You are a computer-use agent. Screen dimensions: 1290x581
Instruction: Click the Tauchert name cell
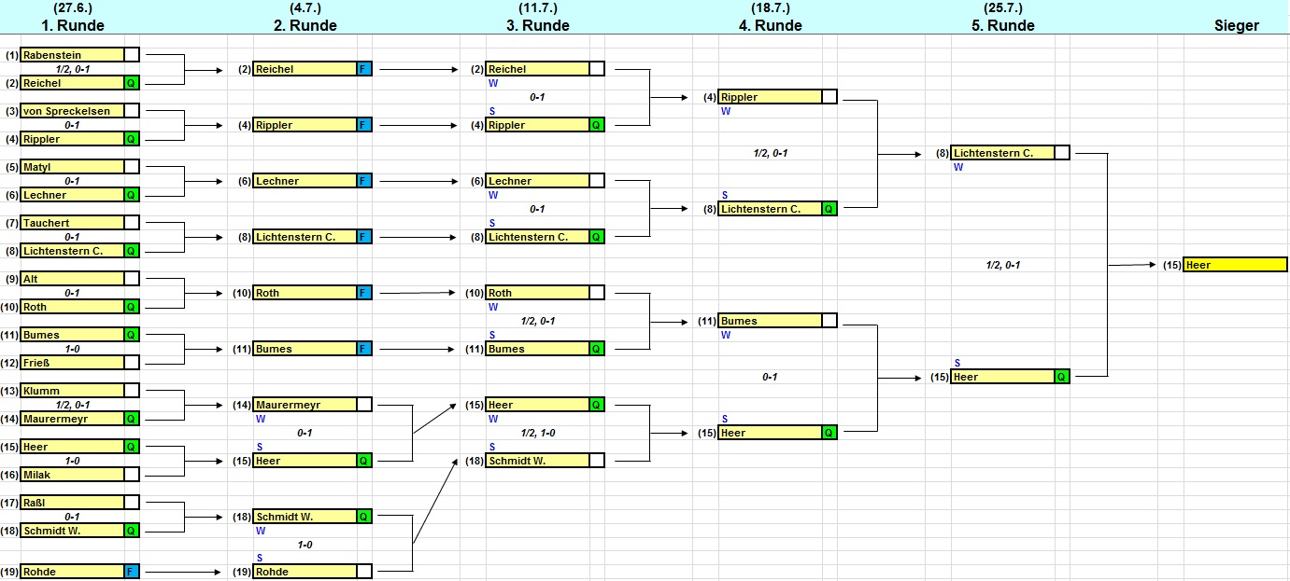[x=72, y=223]
